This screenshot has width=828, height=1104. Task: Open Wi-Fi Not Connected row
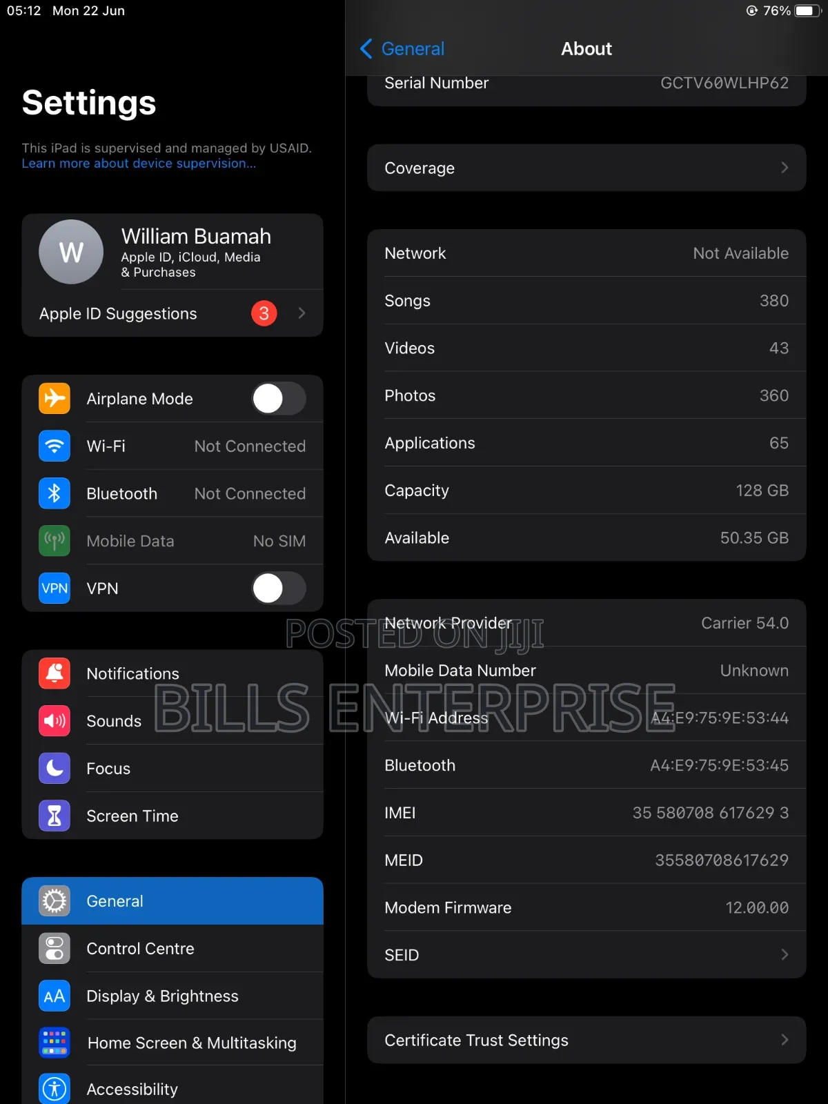pyautogui.click(x=172, y=446)
